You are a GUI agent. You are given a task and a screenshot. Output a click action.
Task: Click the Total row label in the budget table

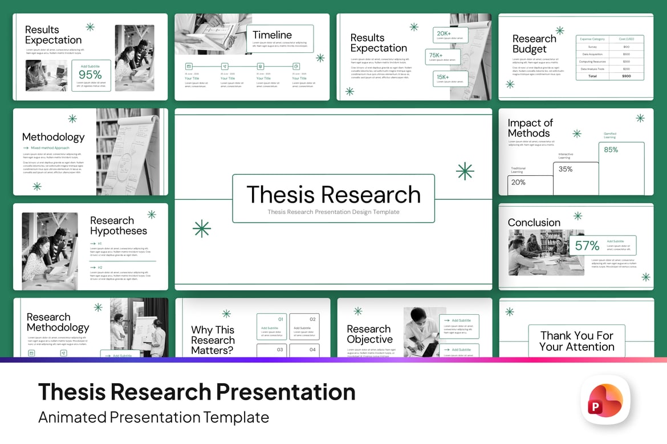pyautogui.click(x=592, y=76)
